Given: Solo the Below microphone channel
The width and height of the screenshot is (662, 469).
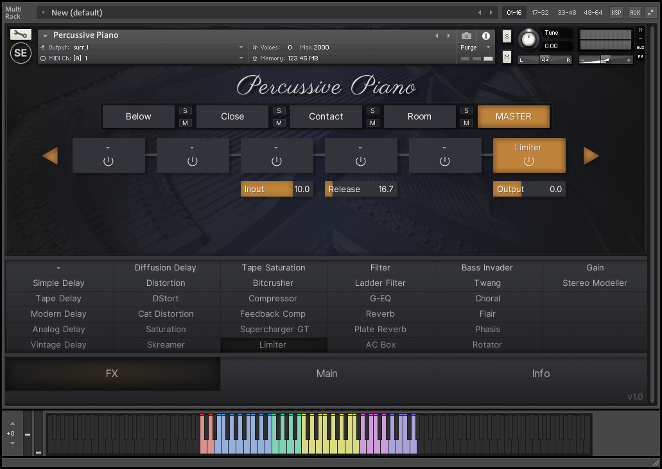Looking at the screenshot, I should click(185, 111).
